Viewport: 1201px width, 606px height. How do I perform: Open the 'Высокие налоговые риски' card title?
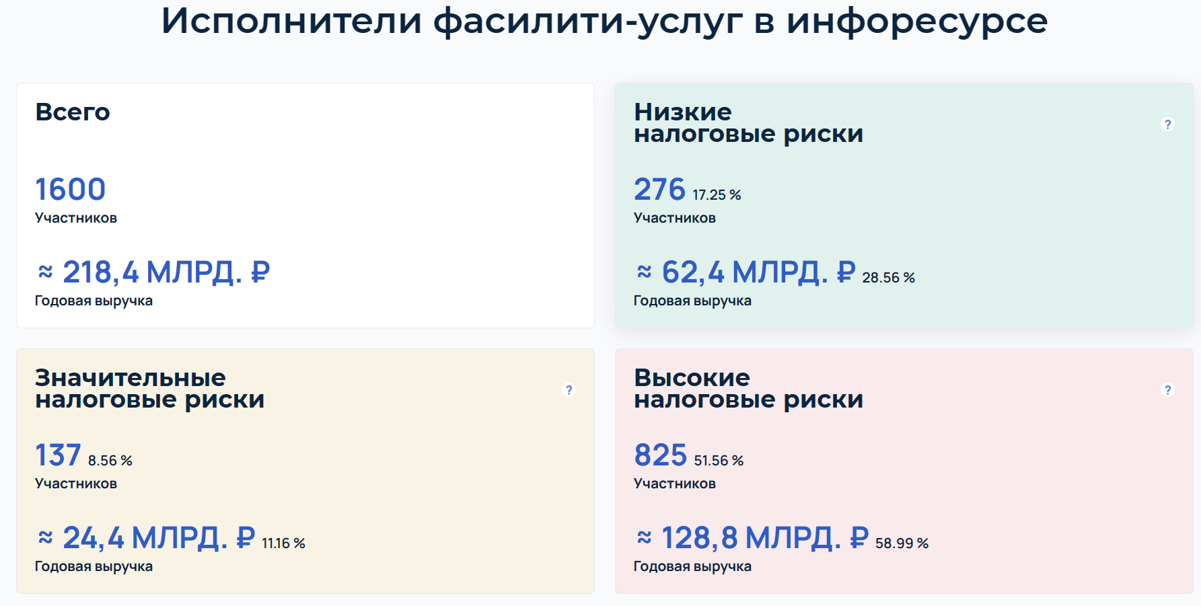coord(748,388)
